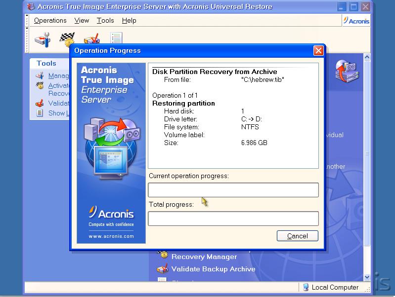Image resolution: width=395 pixels, height=297 pixels.
Task: Click the Validate Backup Archive link
Action: click(213, 269)
